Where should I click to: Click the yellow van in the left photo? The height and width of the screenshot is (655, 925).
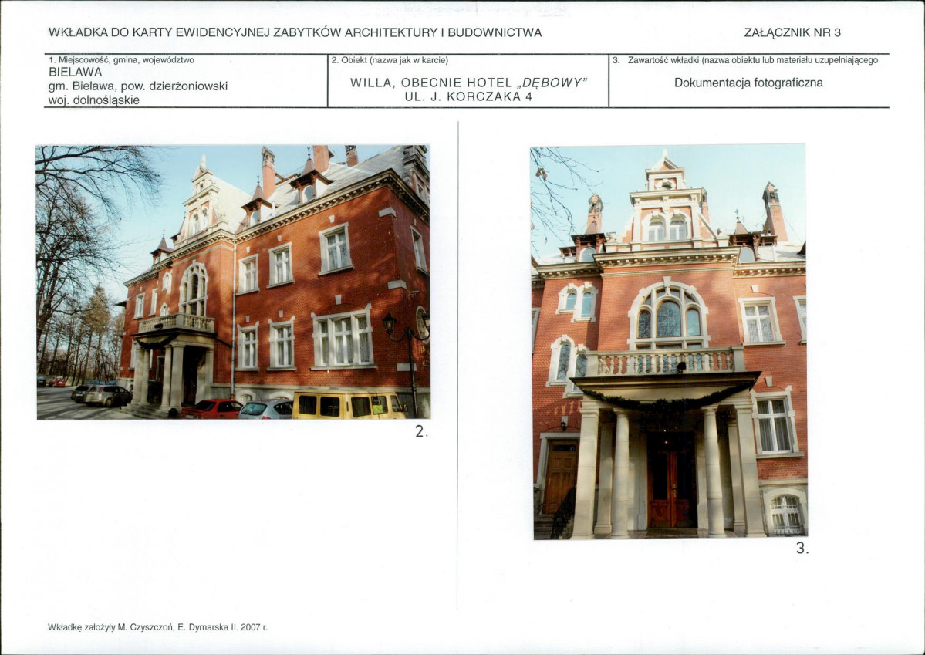point(348,405)
